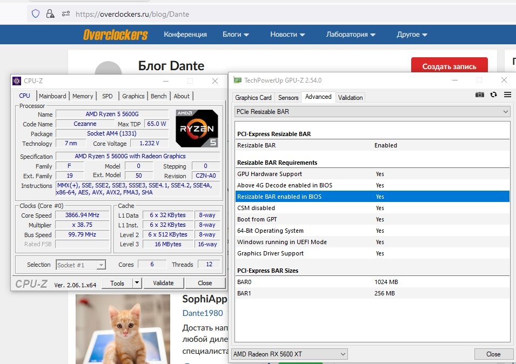Expand the Другое menu

click(412, 34)
